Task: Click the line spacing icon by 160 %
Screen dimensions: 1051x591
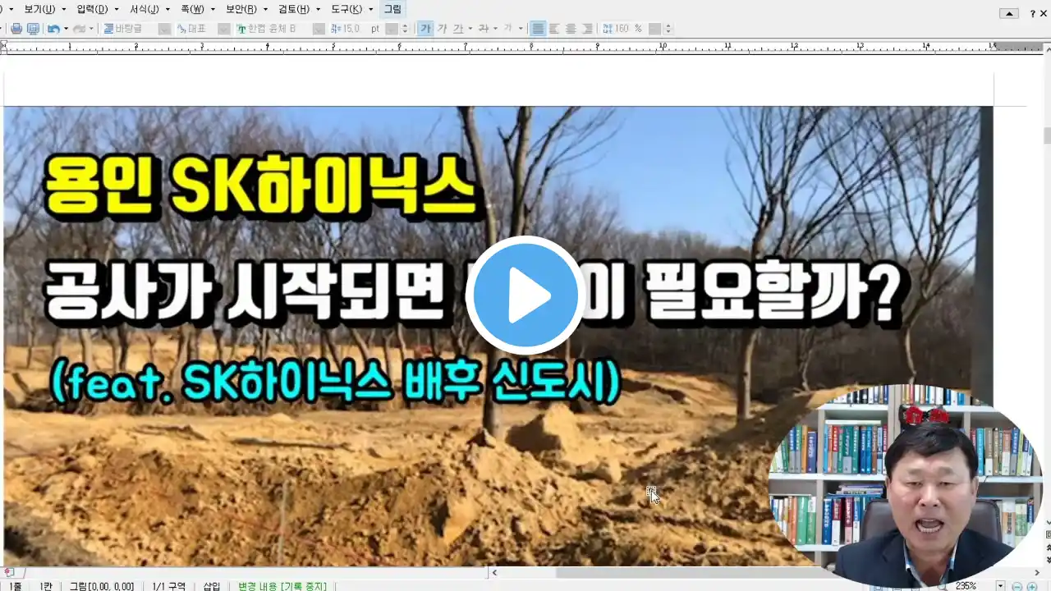Action: point(608,29)
